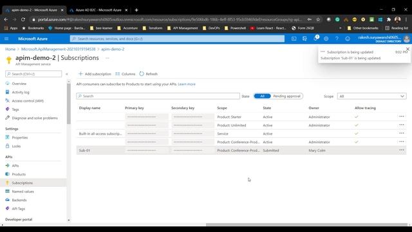Open the Sub-01 row's more options
The image size is (412, 232).
(x=402, y=150)
